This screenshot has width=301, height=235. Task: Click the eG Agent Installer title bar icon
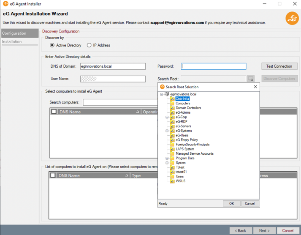tap(5, 4)
